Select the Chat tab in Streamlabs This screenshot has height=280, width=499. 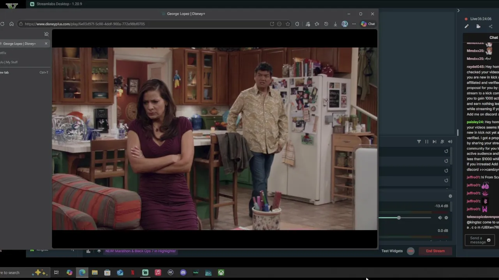(x=494, y=38)
